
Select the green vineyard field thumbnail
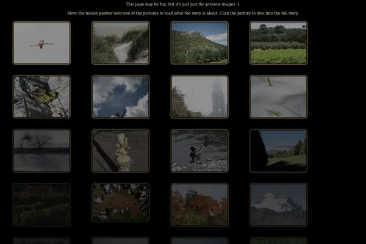pos(279,43)
